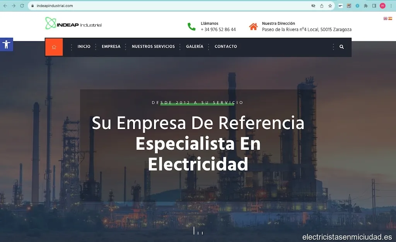Click the orange house icon near Nuestra Dirección
This screenshot has height=242, width=396.
click(x=254, y=26)
